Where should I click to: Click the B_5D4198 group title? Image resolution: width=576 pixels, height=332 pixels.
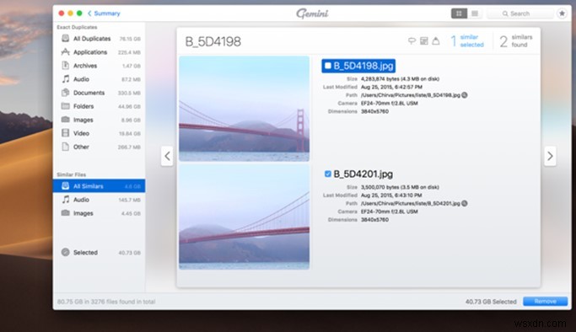[x=213, y=41]
